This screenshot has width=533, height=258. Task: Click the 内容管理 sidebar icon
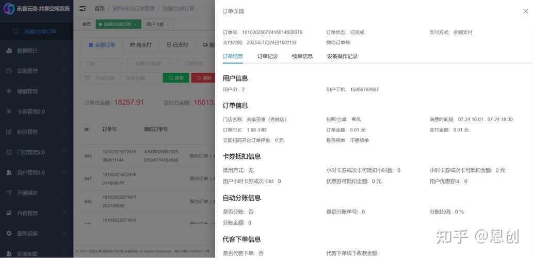click(9, 213)
